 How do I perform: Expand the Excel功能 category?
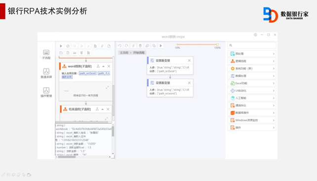(252, 83)
